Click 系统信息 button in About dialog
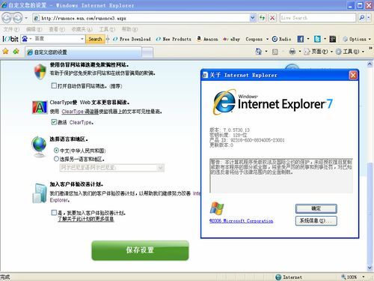The height and width of the screenshot is (281, 374). click(316, 221)
